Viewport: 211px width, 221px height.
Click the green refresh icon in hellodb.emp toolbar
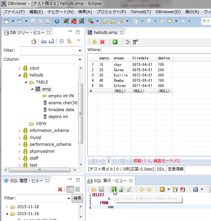[x=115, y=42]
